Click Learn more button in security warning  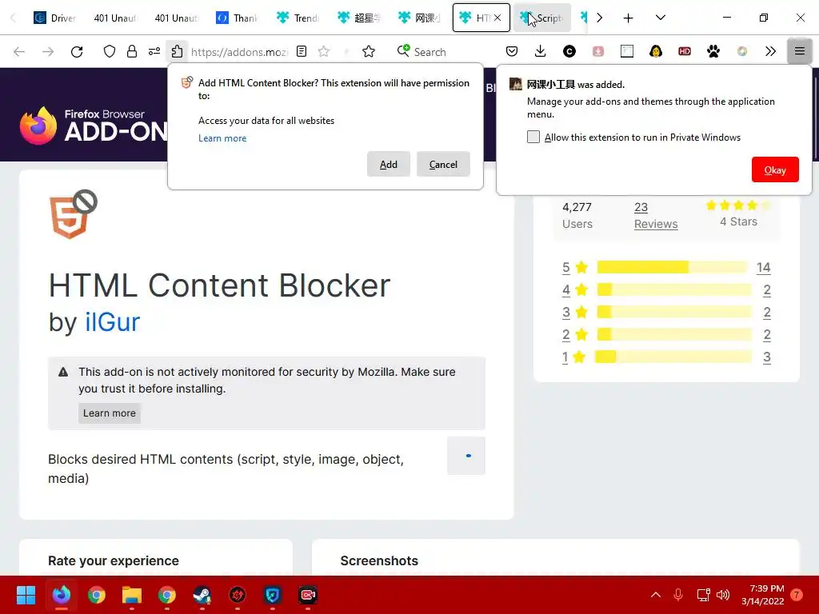pos(109,413)
